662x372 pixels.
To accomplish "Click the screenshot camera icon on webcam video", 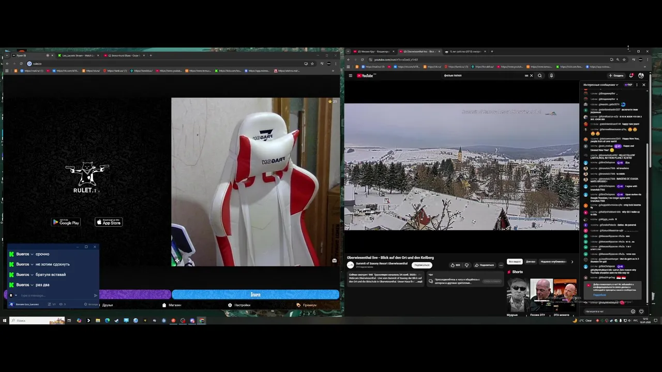I will pyautogui.click(x=335, y=260).
